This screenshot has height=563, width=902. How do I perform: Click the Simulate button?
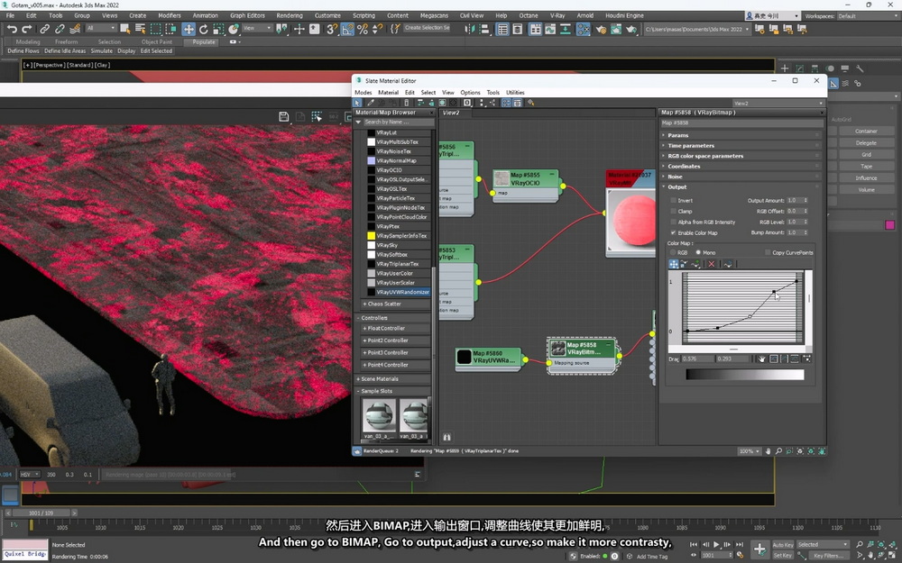point(102,51)
